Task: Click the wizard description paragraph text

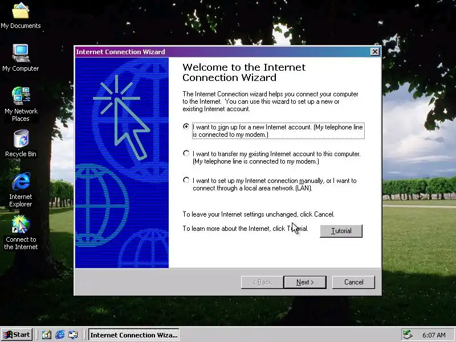Action: [x=270, y=101]
